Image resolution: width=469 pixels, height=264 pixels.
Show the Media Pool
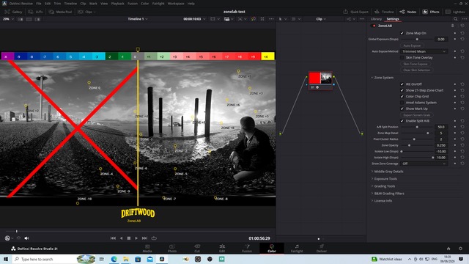[60, 12]
